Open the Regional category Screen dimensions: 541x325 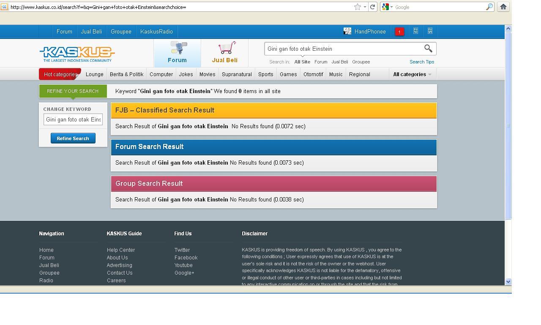coord(360,74)
